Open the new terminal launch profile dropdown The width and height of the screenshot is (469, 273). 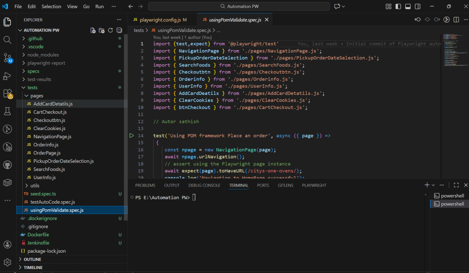(x=433, y=185)
